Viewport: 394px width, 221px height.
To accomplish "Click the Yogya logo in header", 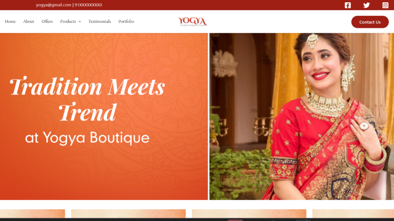I will point(193,21).
